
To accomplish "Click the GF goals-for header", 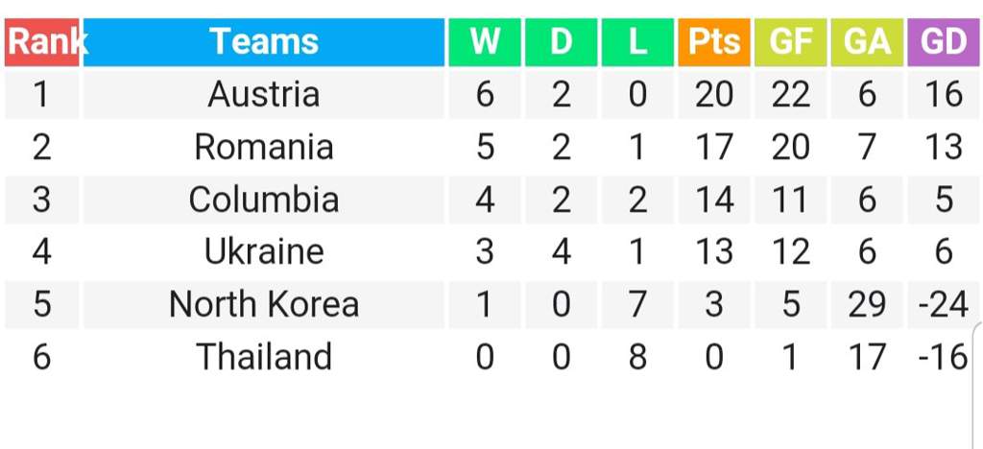I will (x=791, y=42).
